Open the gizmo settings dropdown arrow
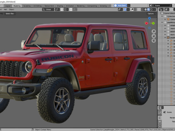The image size is (175, 131). click(128, 9)
